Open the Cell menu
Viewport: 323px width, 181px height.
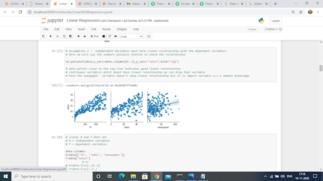tap(94, 29)
